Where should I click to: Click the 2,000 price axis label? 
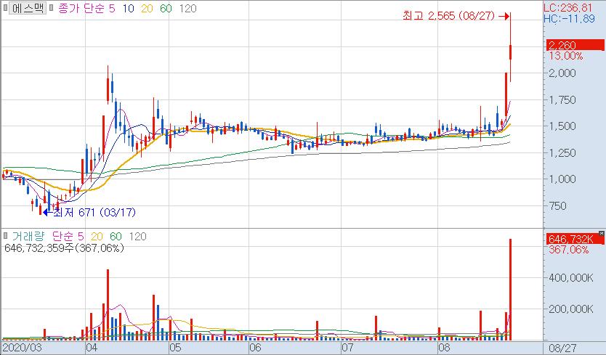562,73
